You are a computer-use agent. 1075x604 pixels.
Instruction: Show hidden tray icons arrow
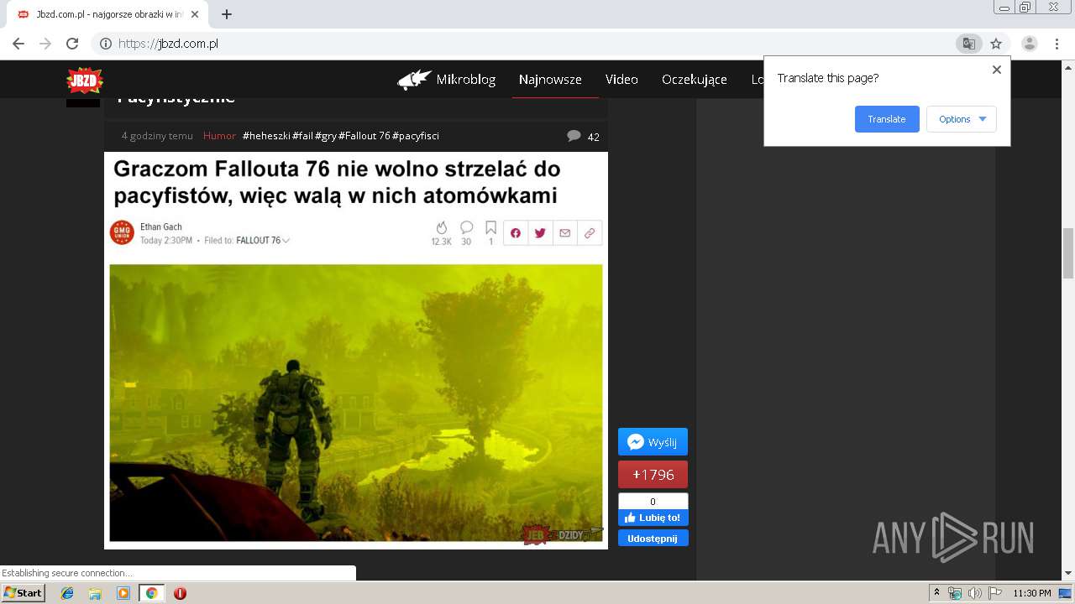(x=937, y=593)
